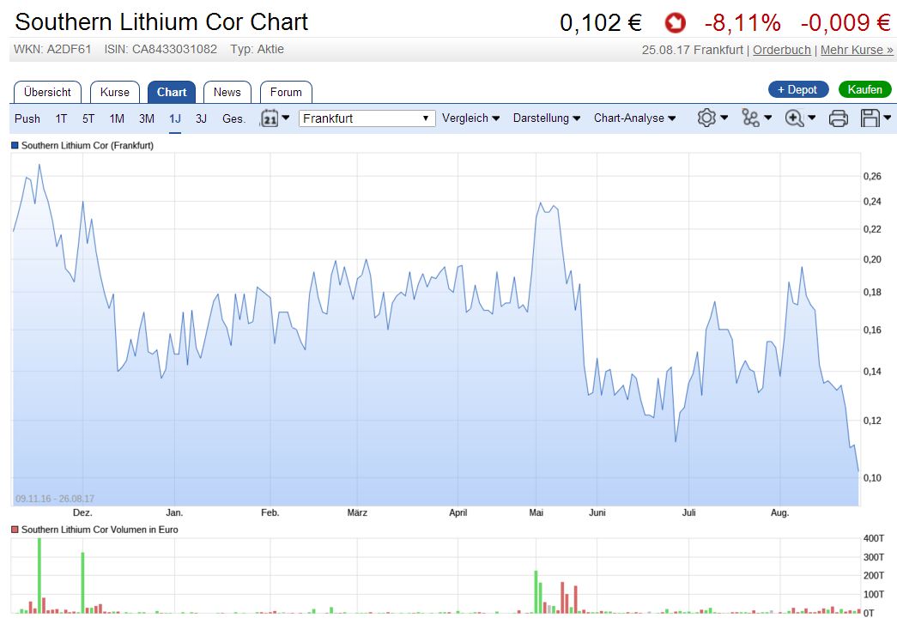This screenshot has height=624, width=897.
Task: Select the zoom magnifier icon
Action: tap(794, 118)
